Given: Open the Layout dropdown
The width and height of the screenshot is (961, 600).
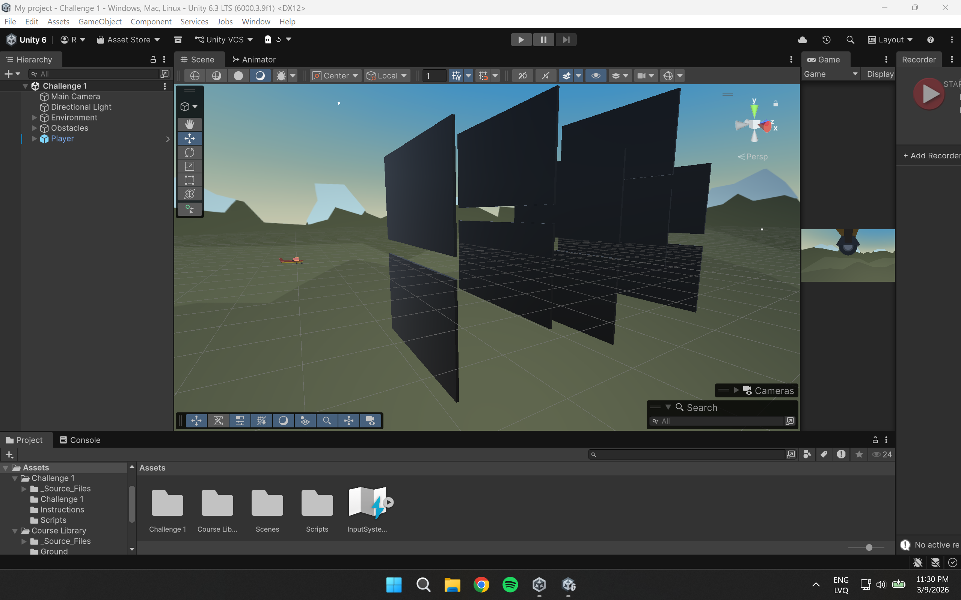Looking at the screenshot, I should click(890, 40).
